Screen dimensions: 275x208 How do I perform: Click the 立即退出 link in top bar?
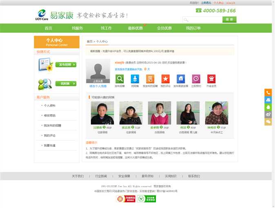[x=206, y=3]
